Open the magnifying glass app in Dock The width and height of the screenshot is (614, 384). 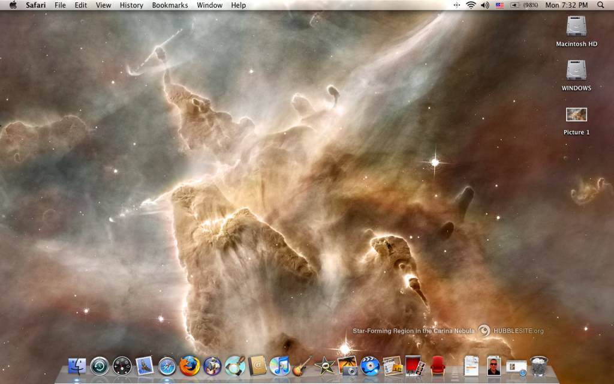tap(235, 365)
